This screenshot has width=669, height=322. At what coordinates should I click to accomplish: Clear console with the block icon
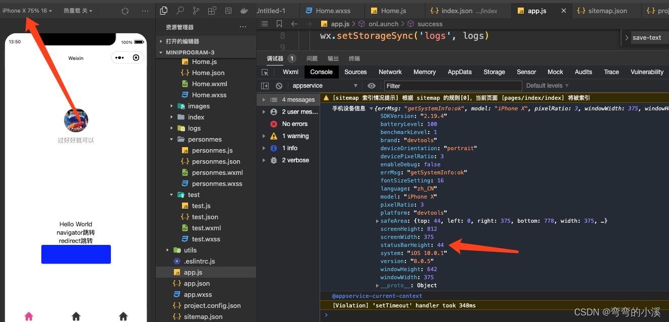pos(279,86)
